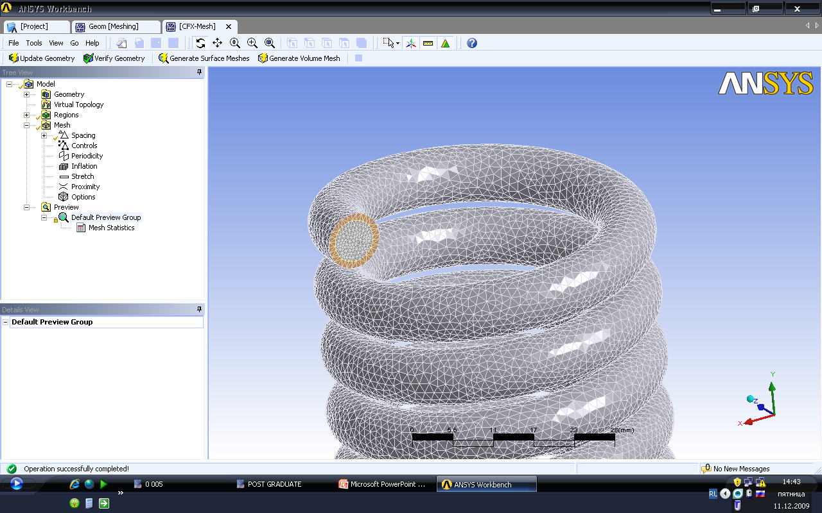The width and height of the screenshot is (822, 513).
Task: Click the blue stop square icon
Action: point(358,58)
